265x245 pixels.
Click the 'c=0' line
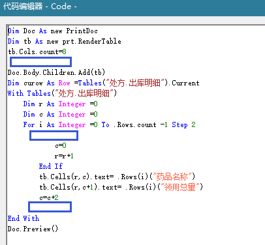point(61,145)
